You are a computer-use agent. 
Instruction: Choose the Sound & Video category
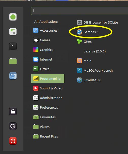point(48,88)
